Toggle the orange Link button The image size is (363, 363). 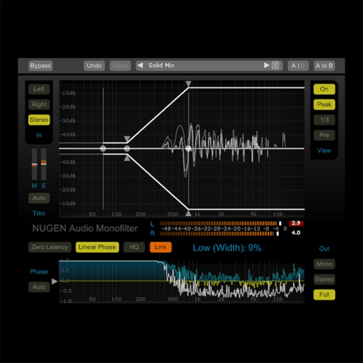pos(161,247)
